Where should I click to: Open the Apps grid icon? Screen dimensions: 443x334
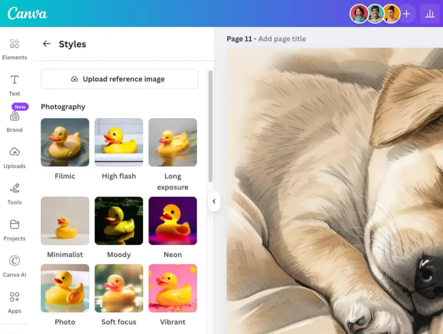coord(14,297)
